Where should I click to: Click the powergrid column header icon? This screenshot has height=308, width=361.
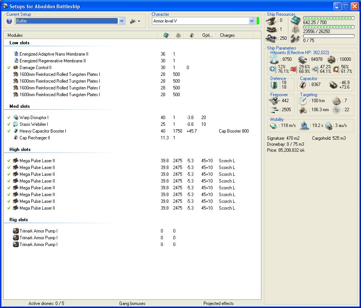pos(178,35)
